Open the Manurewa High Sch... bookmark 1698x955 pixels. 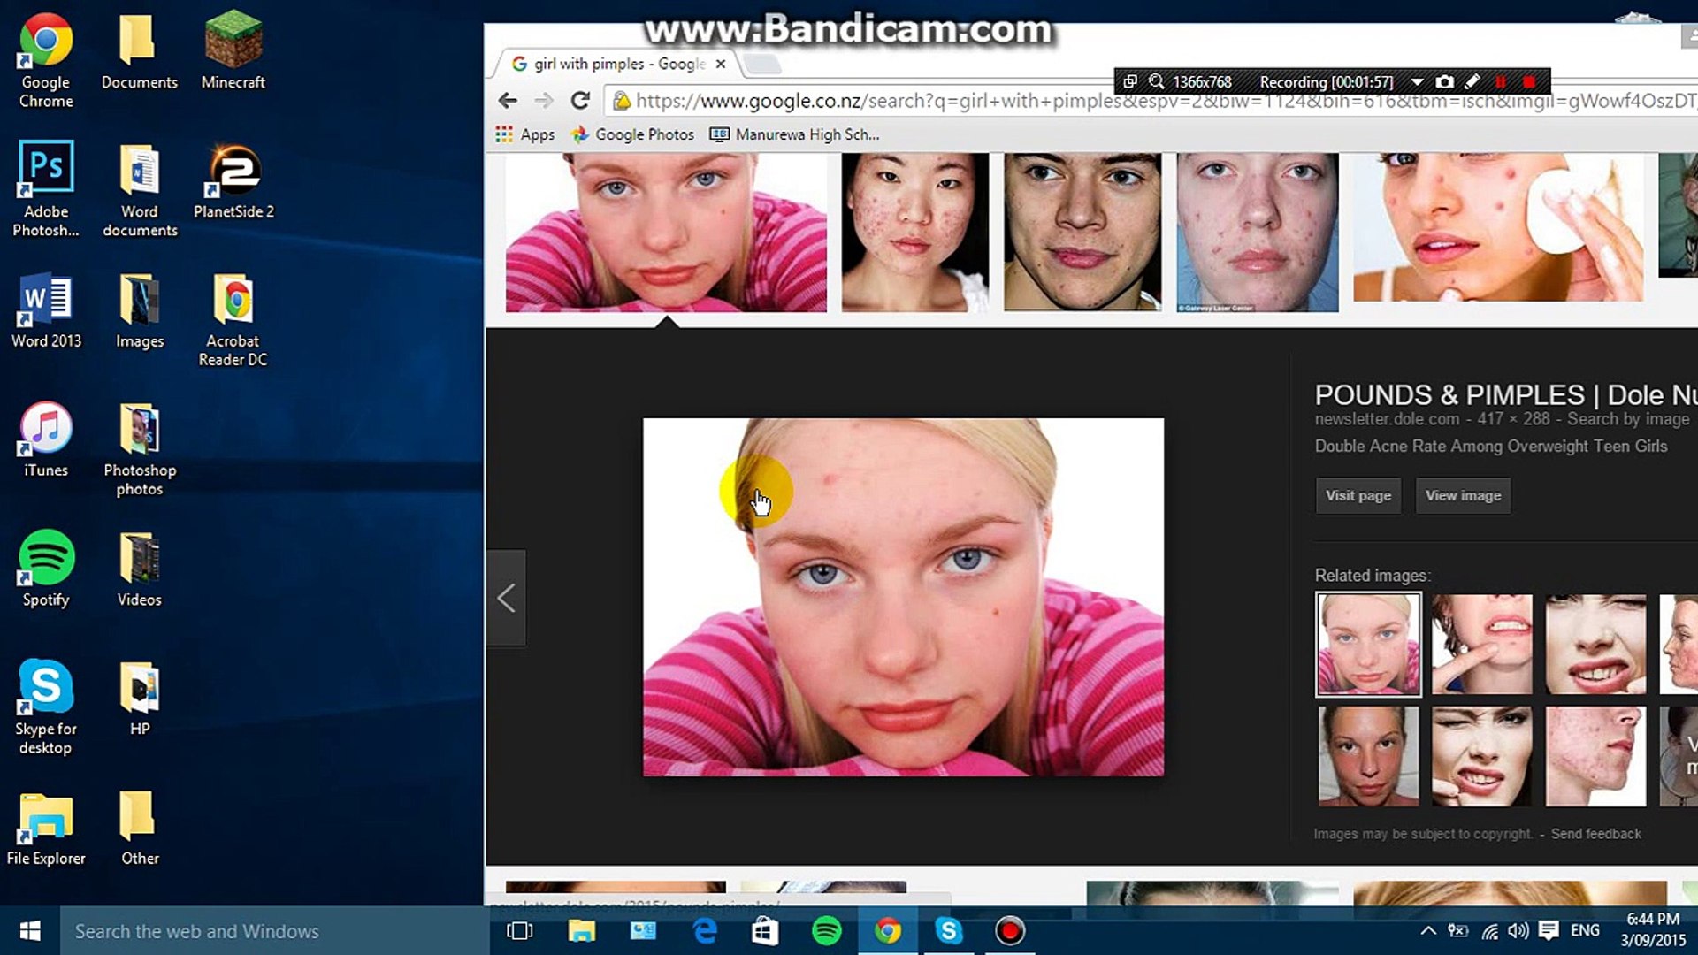[795, 134]
